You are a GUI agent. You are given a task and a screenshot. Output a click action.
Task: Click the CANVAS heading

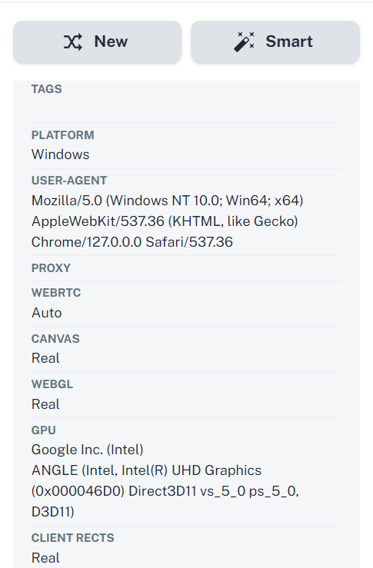click(x=55, y=339)
